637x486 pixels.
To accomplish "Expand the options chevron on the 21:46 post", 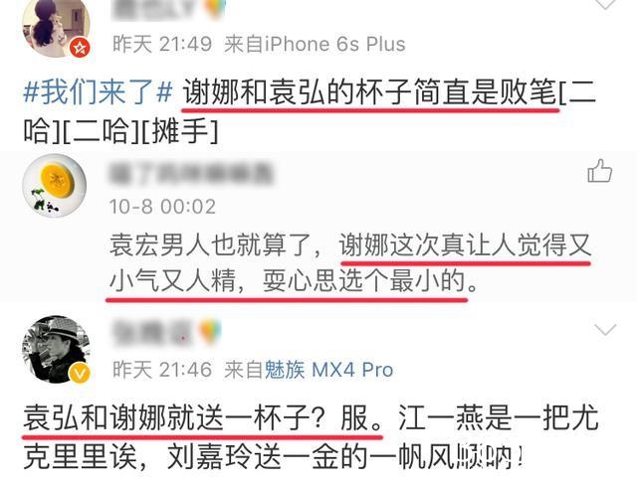I will pos(605,329).
